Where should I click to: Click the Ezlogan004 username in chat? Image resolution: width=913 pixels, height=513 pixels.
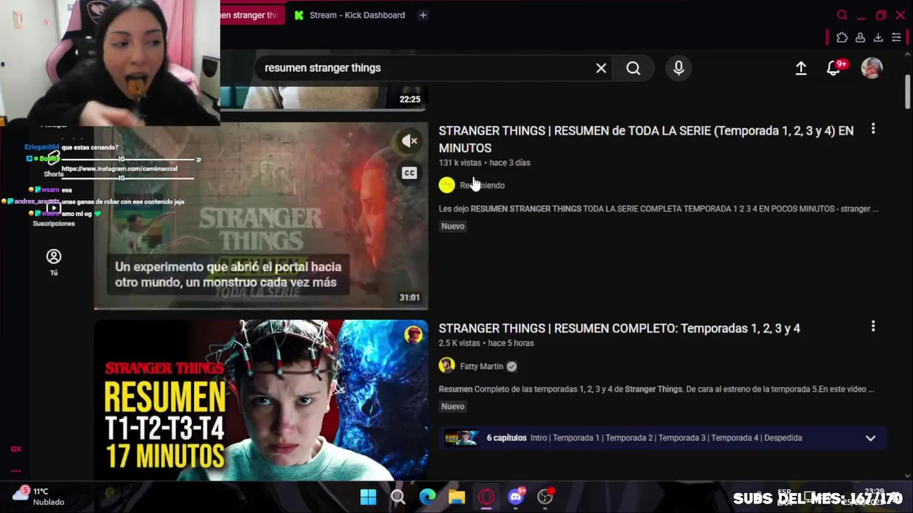(x=41, y=147)
